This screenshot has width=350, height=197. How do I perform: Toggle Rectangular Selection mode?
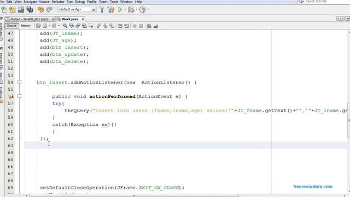[91, 26]
